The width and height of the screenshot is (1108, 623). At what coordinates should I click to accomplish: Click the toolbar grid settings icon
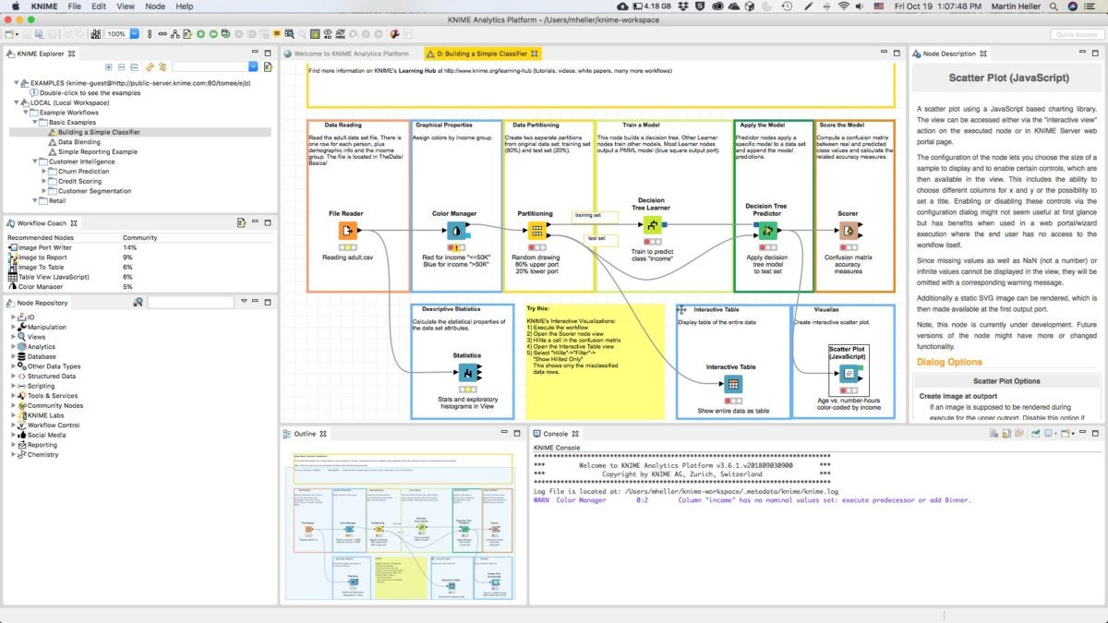pyautogui.click(x=314, y=34)
